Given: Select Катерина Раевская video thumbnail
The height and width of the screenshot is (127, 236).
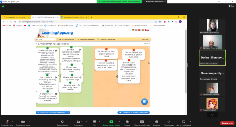Looking at the screenshot, I should [x=212, y=89].
